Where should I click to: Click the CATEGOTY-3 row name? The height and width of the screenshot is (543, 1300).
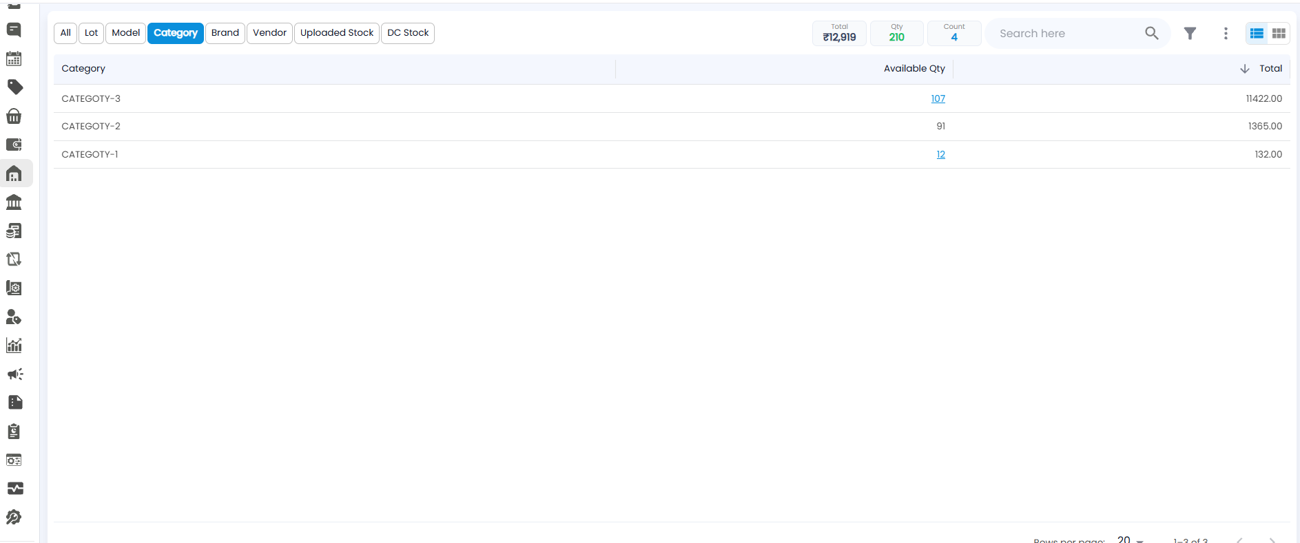click(91, 98)
